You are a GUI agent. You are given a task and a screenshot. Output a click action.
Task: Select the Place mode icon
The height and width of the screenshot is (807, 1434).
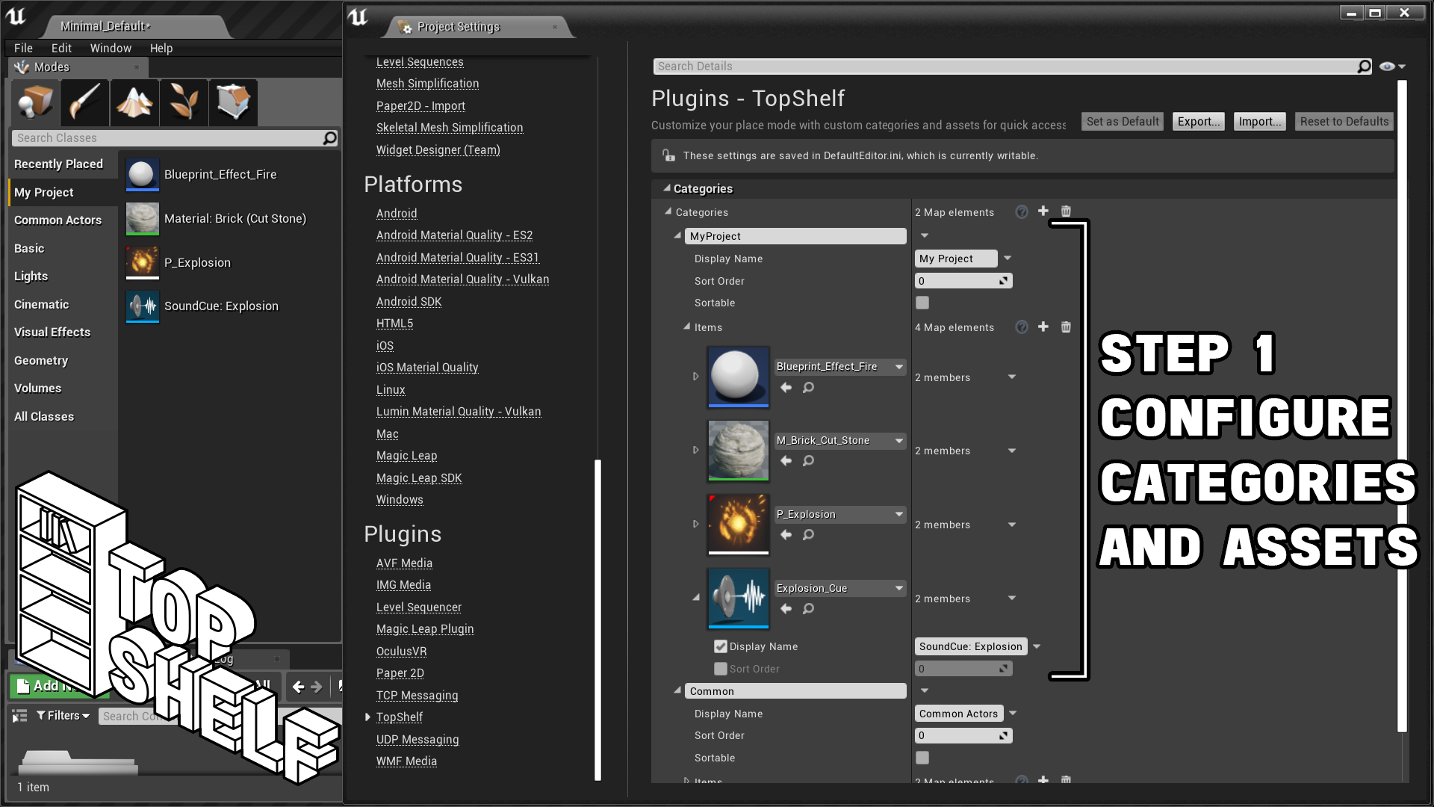tap(35, 102)
